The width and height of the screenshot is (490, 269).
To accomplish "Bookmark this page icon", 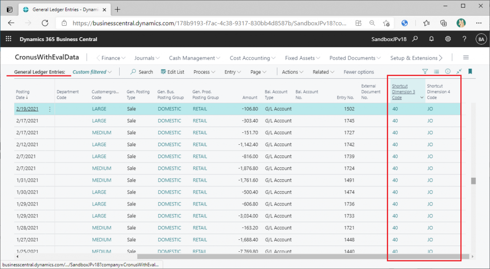I will [x=470, y=72].
